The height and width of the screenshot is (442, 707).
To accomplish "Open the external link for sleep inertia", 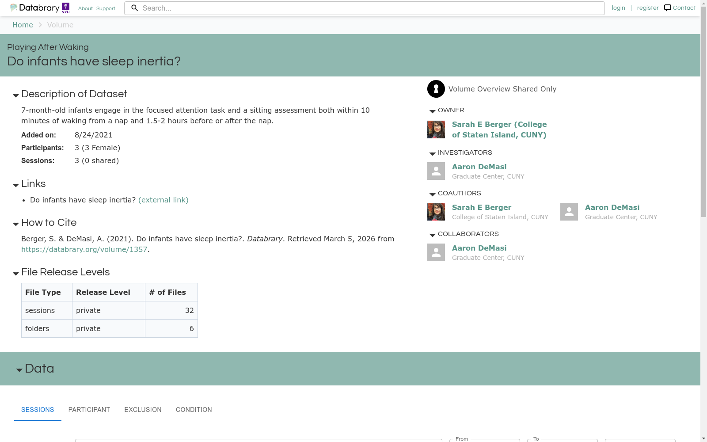I will coord(163,200).
